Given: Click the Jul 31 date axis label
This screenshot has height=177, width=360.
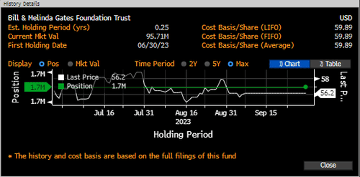Looking at the screenshot, I should (144, 113).
